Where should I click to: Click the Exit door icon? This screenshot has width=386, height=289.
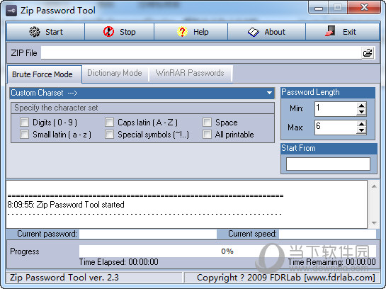point(330,31)
